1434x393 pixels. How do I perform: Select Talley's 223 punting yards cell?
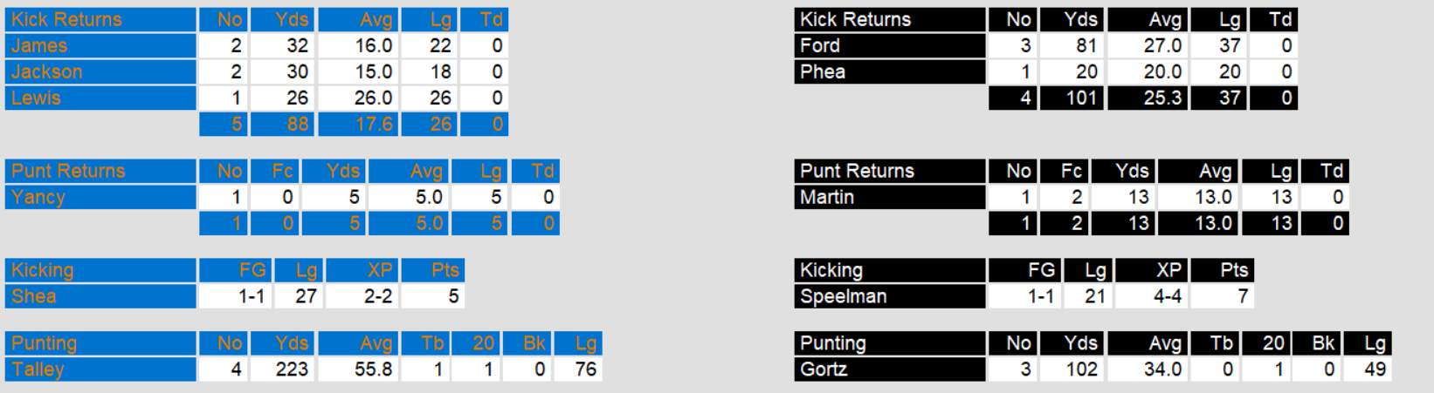(282, 369)
